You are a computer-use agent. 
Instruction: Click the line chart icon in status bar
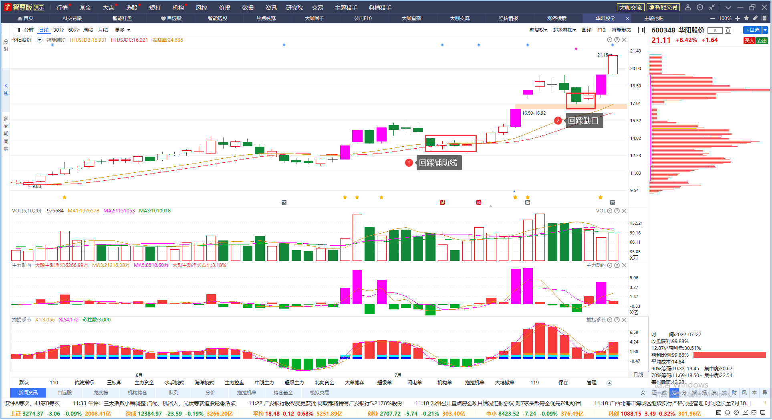pyautogui.click(x=745, y=412)
